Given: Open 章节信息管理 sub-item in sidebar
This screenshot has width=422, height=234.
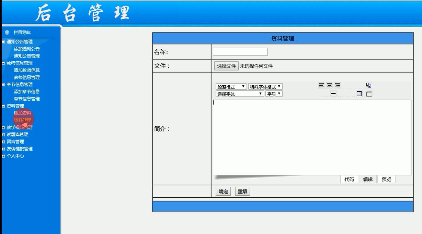Looking at the screenshot, I should tap(27, 99).
